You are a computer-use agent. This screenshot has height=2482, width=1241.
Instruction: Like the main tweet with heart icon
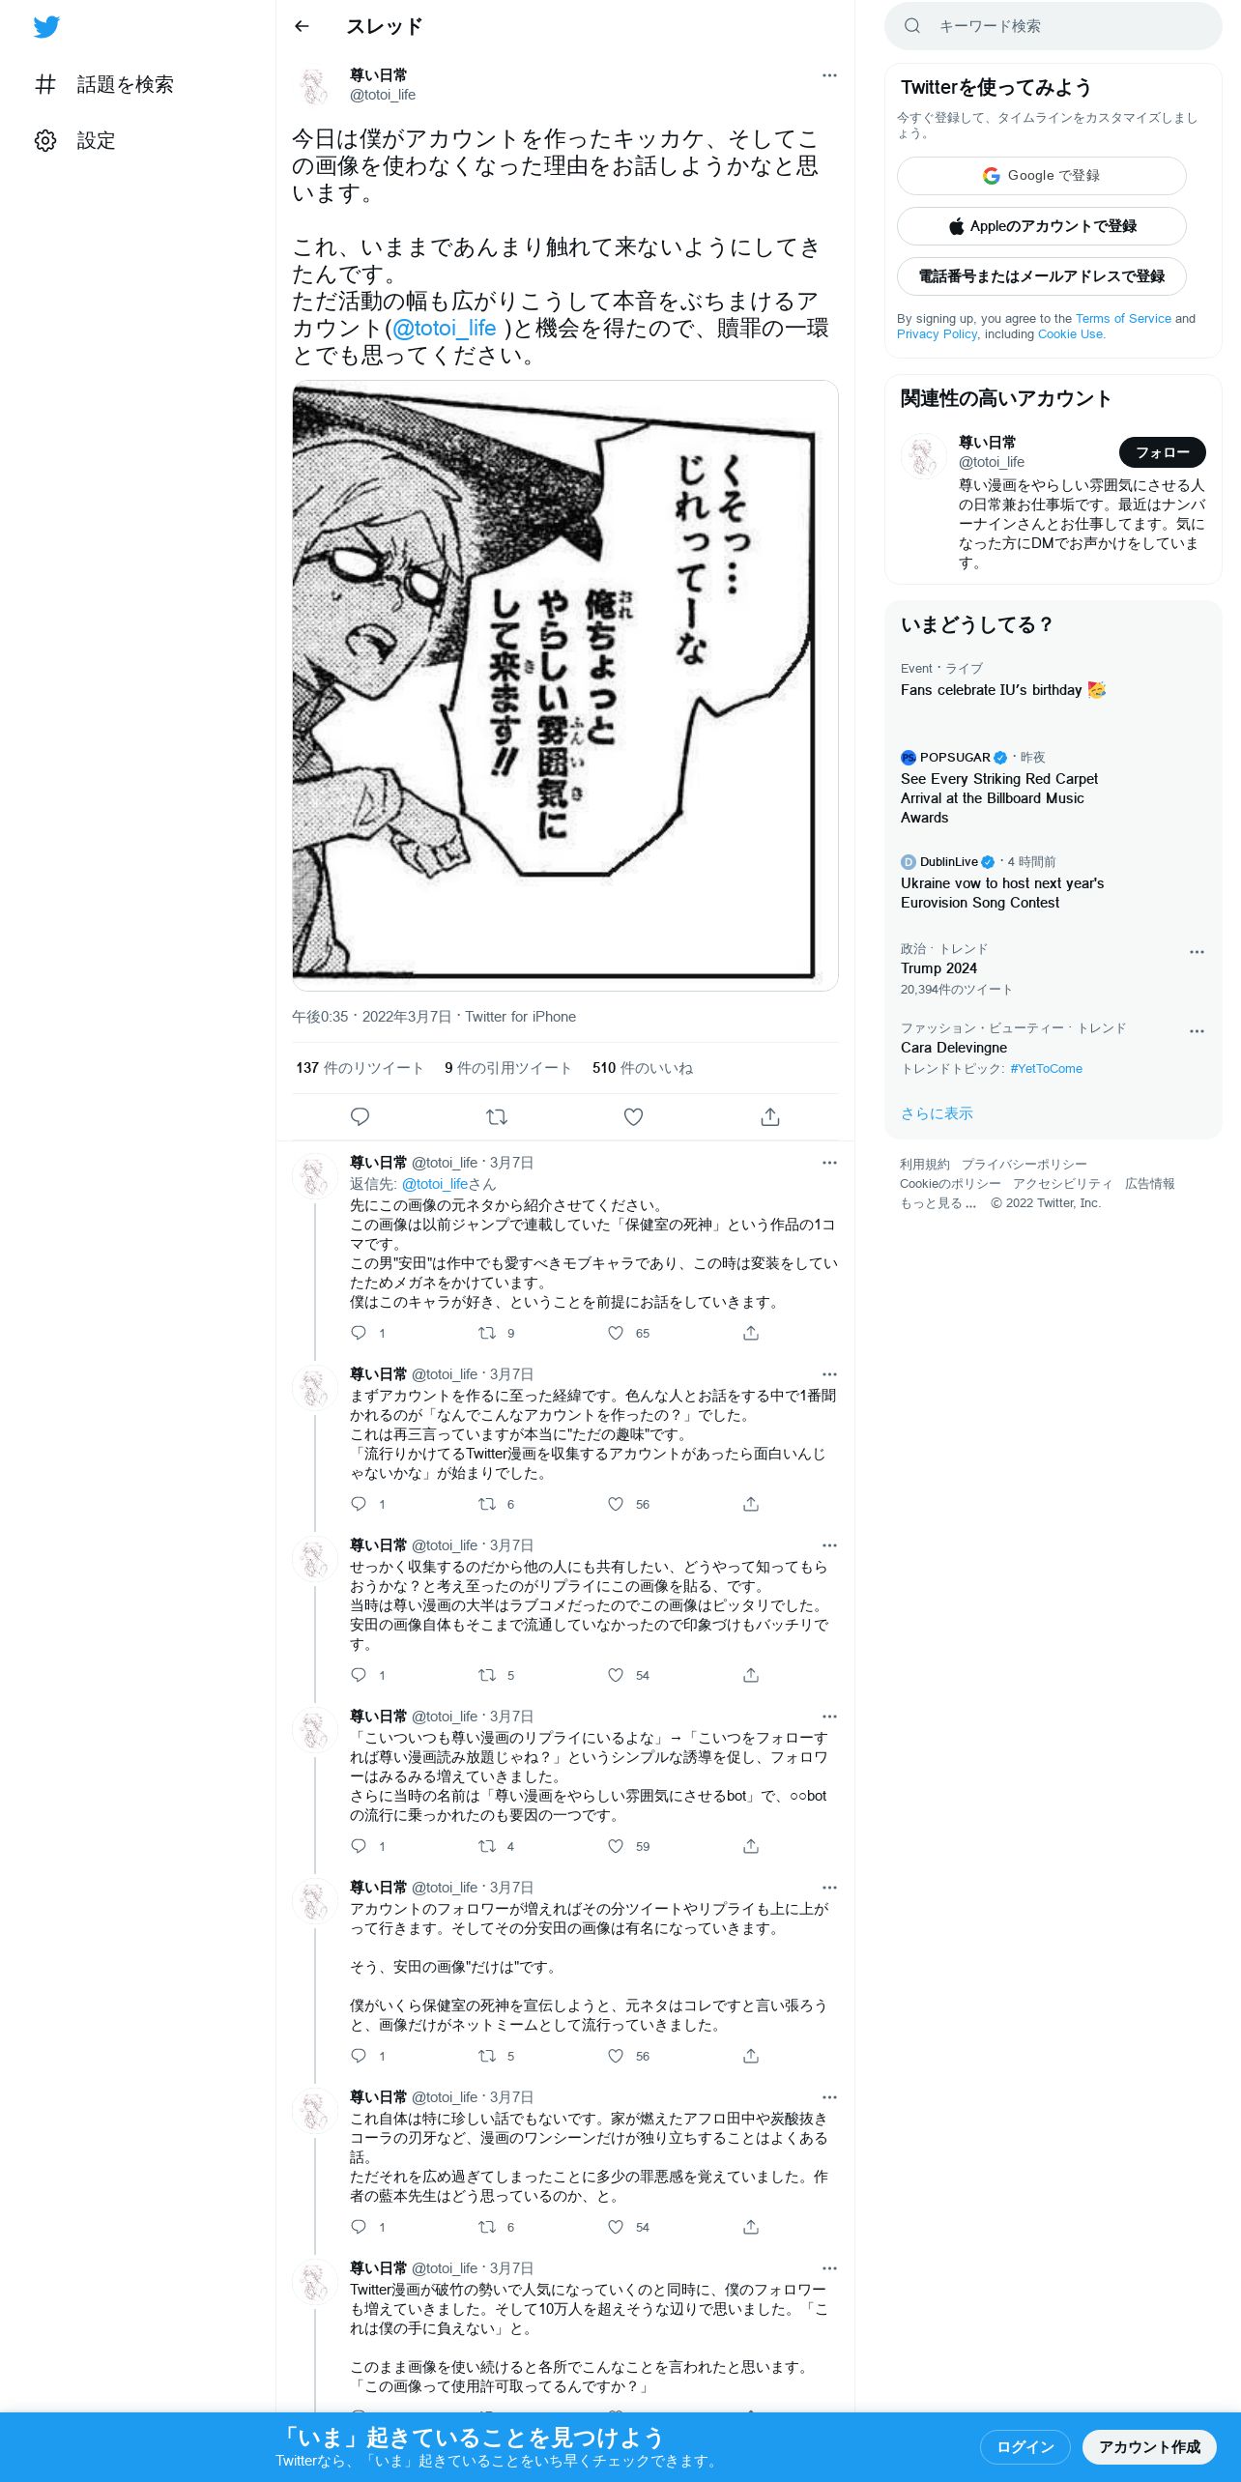[633, 1116]
